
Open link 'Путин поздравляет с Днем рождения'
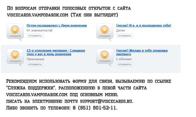pyautogui.click(x=57, y=25)
